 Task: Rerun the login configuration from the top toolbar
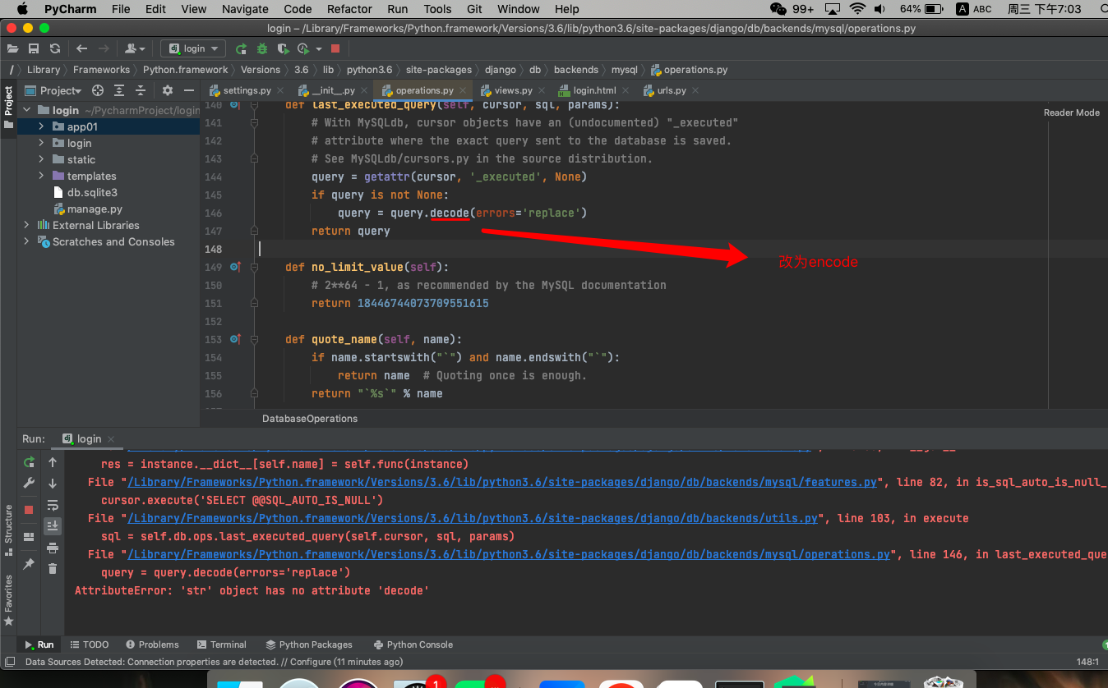pyautogui.click(x=241, y=48)
